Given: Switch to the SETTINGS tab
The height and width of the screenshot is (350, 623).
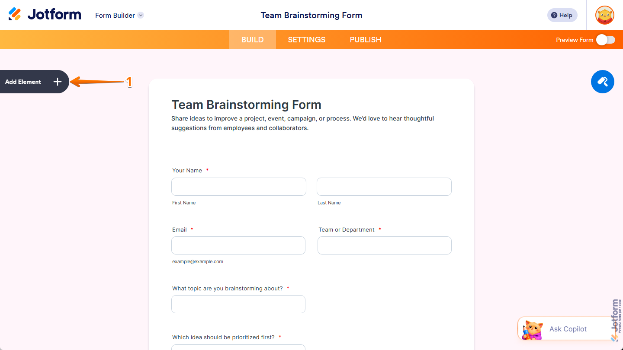Looking at the screenshot, I should point(306,39).
